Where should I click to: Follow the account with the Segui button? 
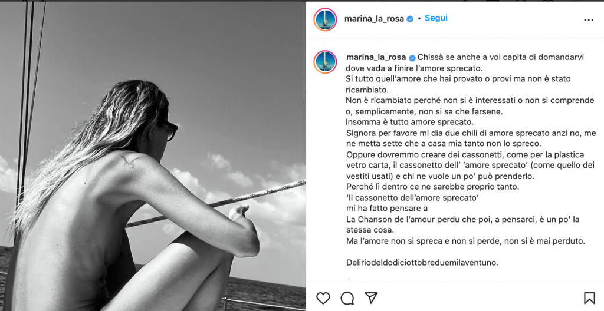436,18
